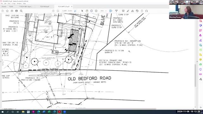Open Organize Pages tool in right sidebar
This screenshot has height=114, width=203.
[200, 30]
